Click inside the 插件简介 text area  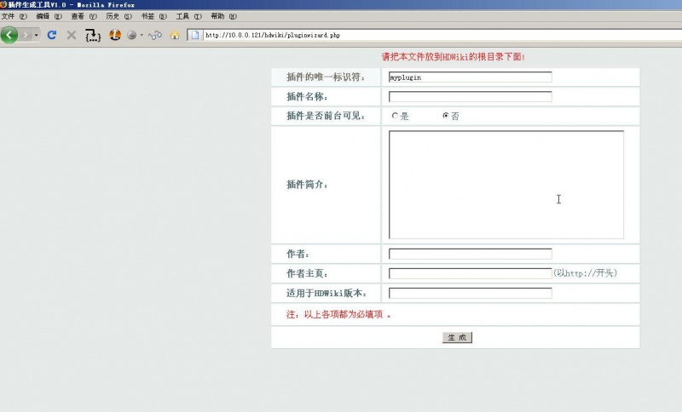coord(506,184)
